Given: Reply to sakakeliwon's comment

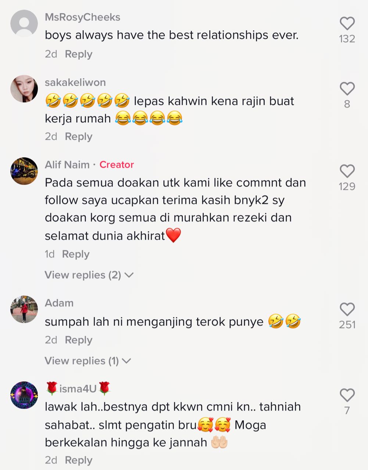Looking at the screenshot, I should click(78, 136).
